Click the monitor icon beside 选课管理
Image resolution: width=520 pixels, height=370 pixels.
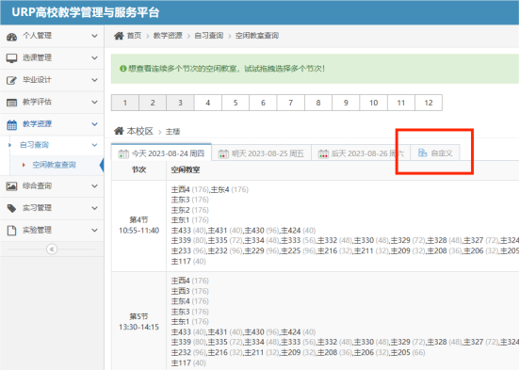[11, 58]
